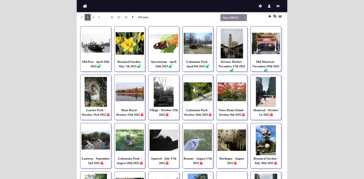
Task: Open the Village black and white thumbnail
Action: [164, 92]
